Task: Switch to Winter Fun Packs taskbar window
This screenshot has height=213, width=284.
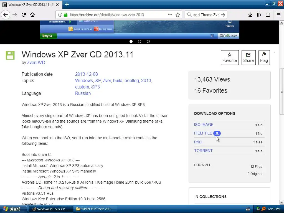Action: click(95, 209)
